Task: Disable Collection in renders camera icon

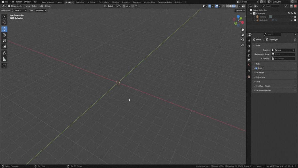Action: point(295,13)
